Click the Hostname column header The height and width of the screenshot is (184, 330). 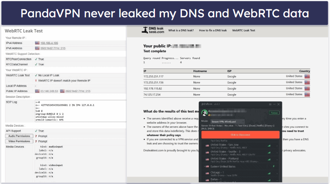click(x=200, y=71)
